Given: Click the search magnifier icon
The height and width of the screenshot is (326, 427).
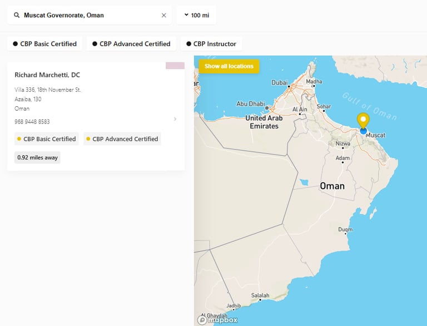Looking at the screenshot, I should coord(17,16).
